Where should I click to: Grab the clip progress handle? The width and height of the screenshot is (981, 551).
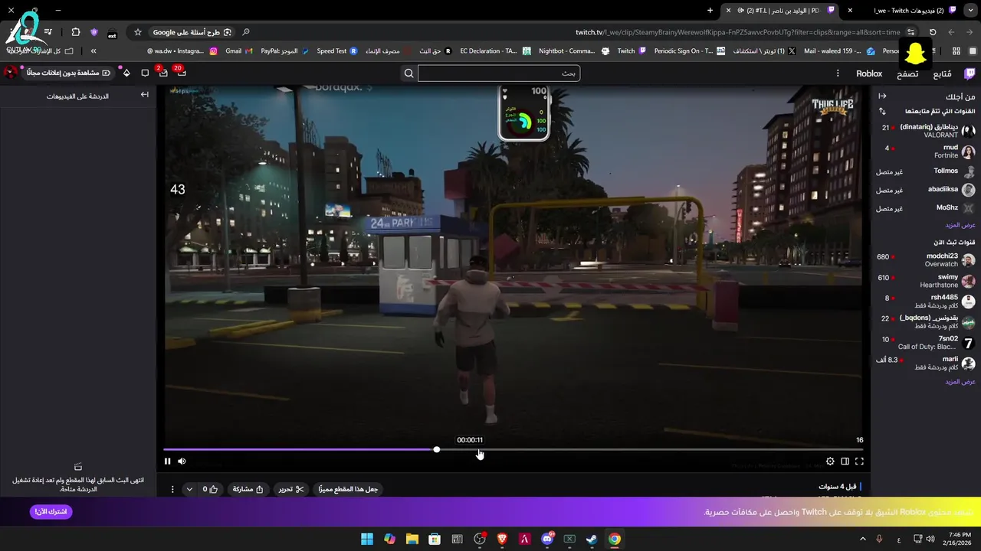point(437,450)
